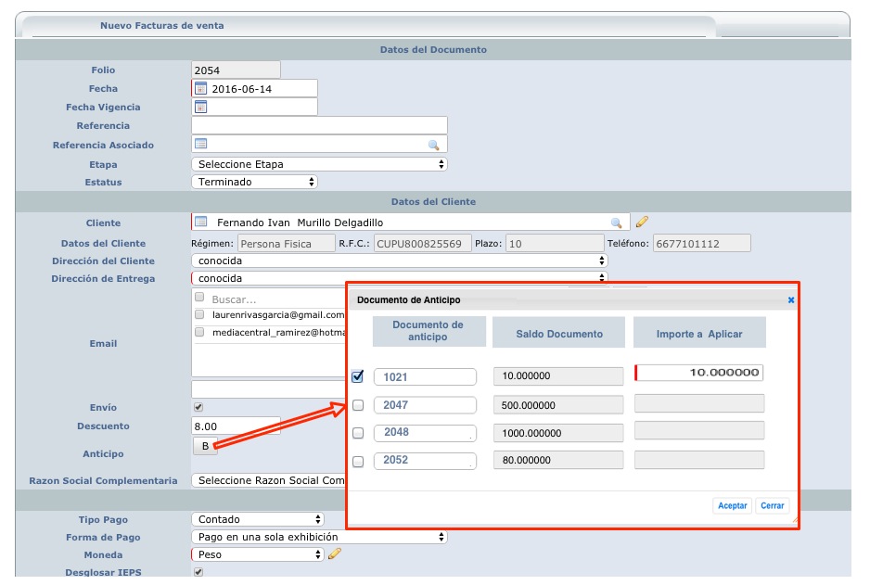Click the Anticipo B button
This screenshot has width=870, height=585.
(x=205, y=446)
